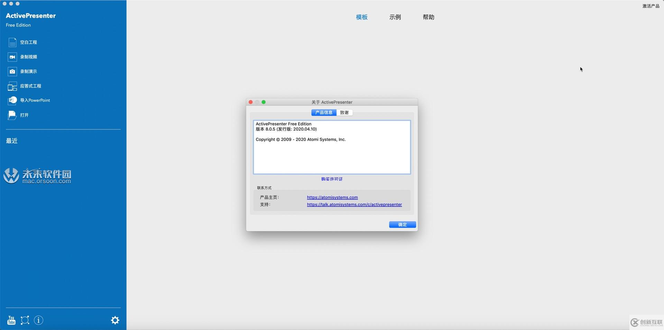Click the 导入PowerPoint label text
Screen dimensions: 664x330
(35, 101)
